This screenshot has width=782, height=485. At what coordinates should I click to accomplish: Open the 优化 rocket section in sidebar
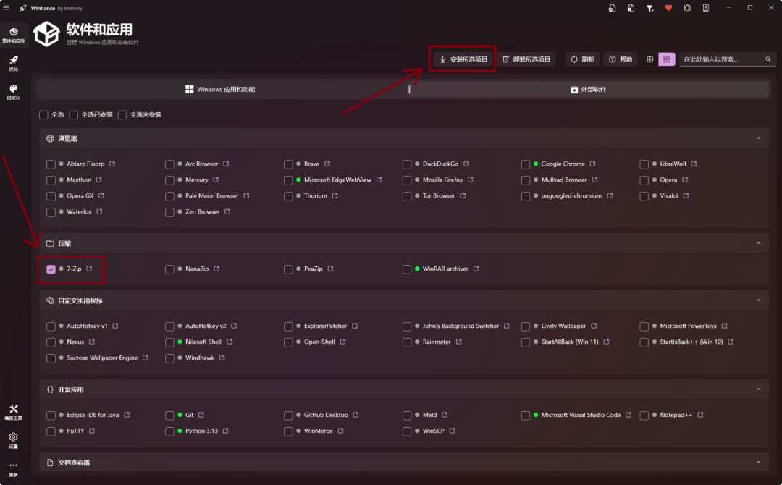point(14,63)
